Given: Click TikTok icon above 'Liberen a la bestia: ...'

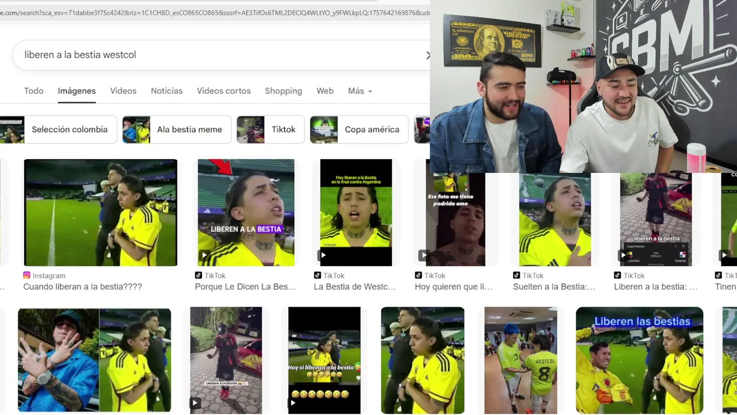Looking at the screenshot, I should (x=617, y=276).
